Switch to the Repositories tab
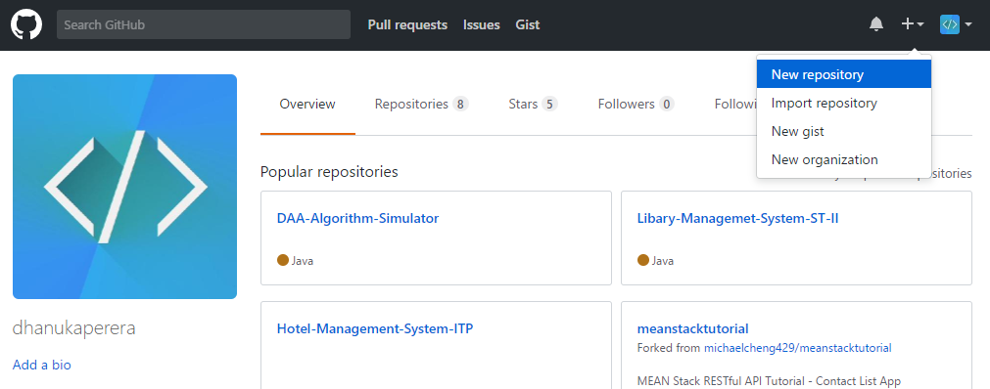Image resolution: width=990 pixels, height=389 pixels. click(x=421, y=104)
